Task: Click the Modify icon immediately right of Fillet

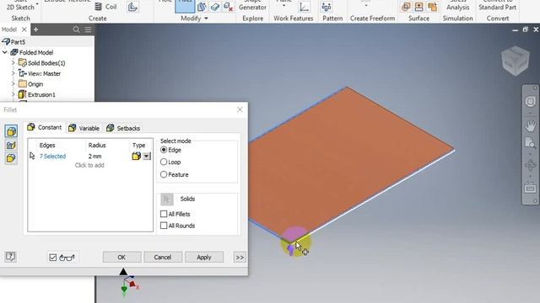Action: [x=202, y=7]
